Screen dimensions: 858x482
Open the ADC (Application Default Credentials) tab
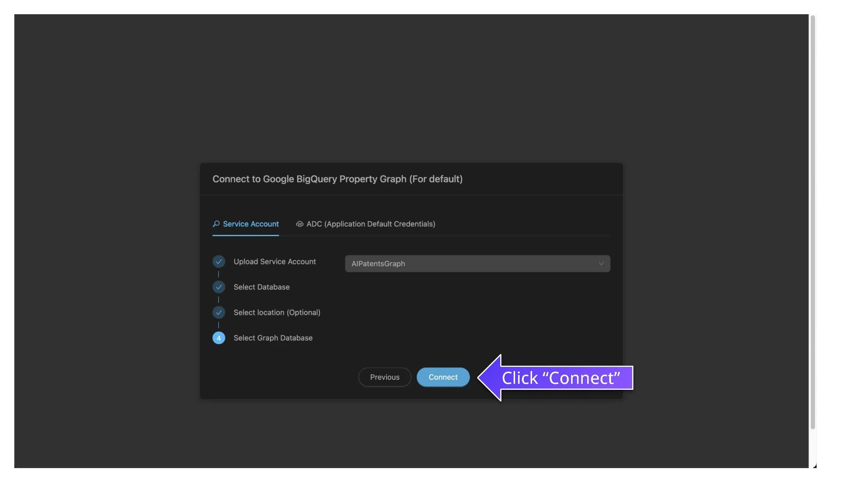(370, 224)
